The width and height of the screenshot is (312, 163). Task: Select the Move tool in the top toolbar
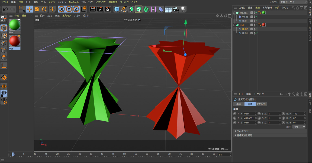click(x=29, y=9)
